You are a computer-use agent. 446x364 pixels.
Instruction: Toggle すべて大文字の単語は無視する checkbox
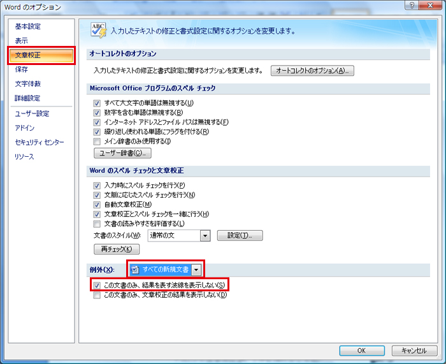pos(97,103)
